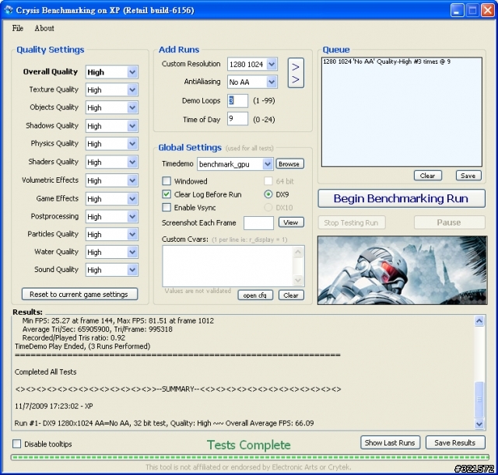This screenshot has width=498, height=475.
Task: Minimize the benchmarking window
Action: point(457,10)
